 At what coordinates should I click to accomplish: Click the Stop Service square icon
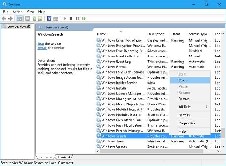pyautogui.click(x=71, y=19)
